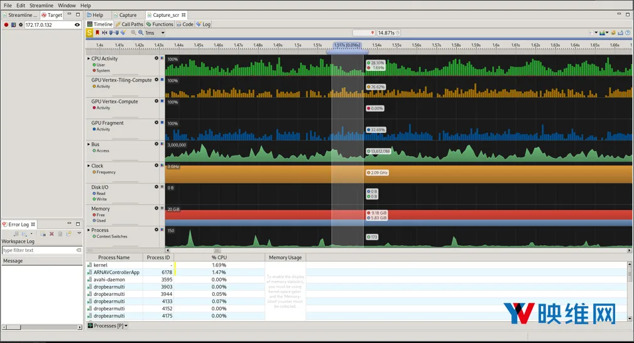634x343 pixels.
Task: Open the GPU Fragment chart settings gear
Action: (x=156, y=122)
